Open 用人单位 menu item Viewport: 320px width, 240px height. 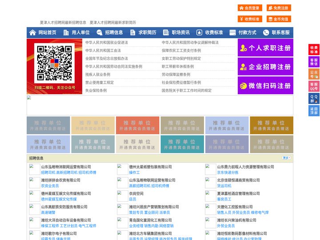coord(80,32)
